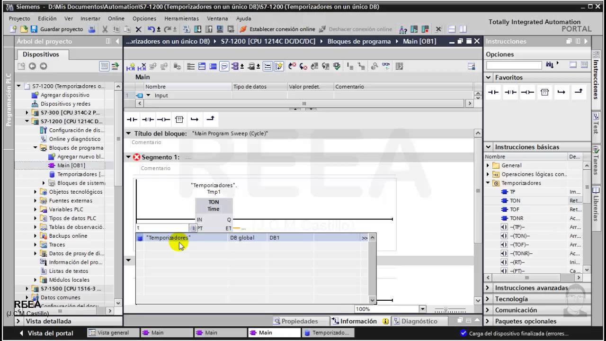Expand Vista detallada panel
Screen dimensions: 606x341
pyautogui.click(x=18, y=321)
